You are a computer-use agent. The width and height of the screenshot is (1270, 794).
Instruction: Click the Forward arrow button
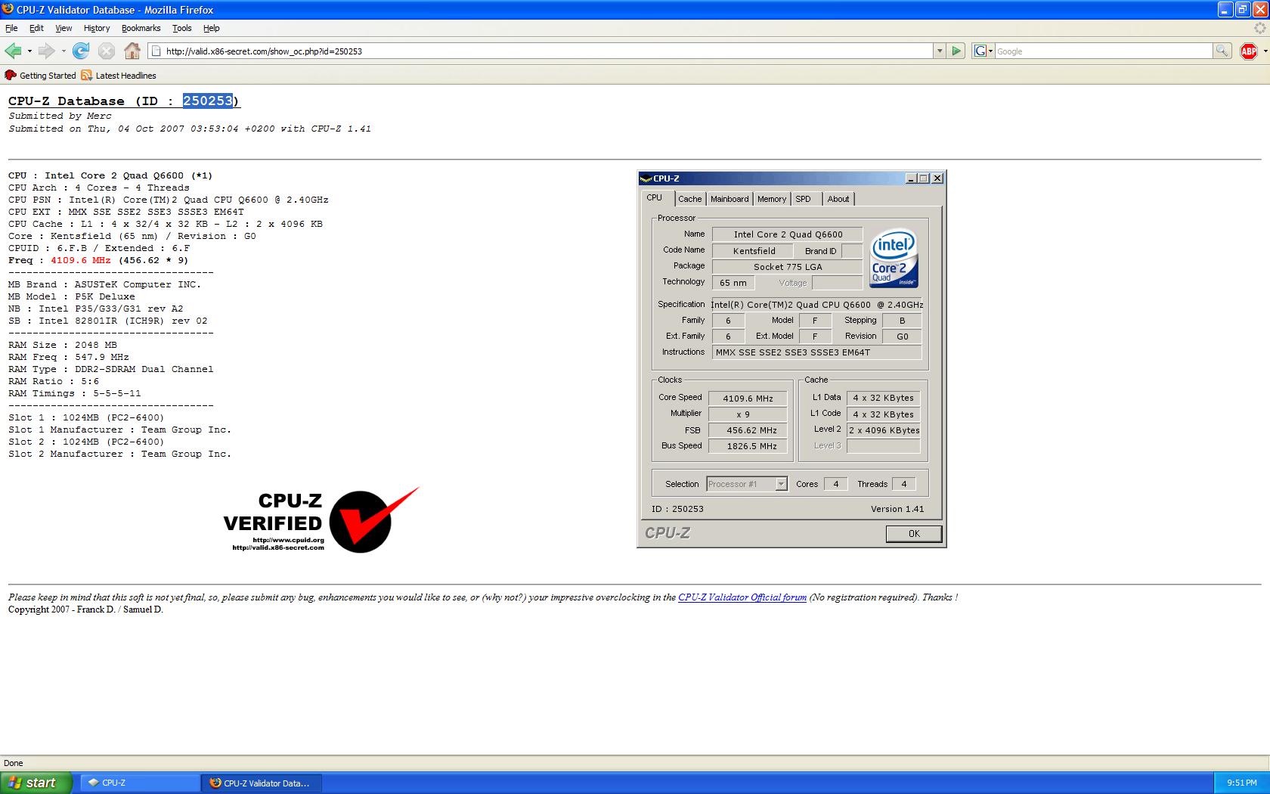[x=46, y=51]
